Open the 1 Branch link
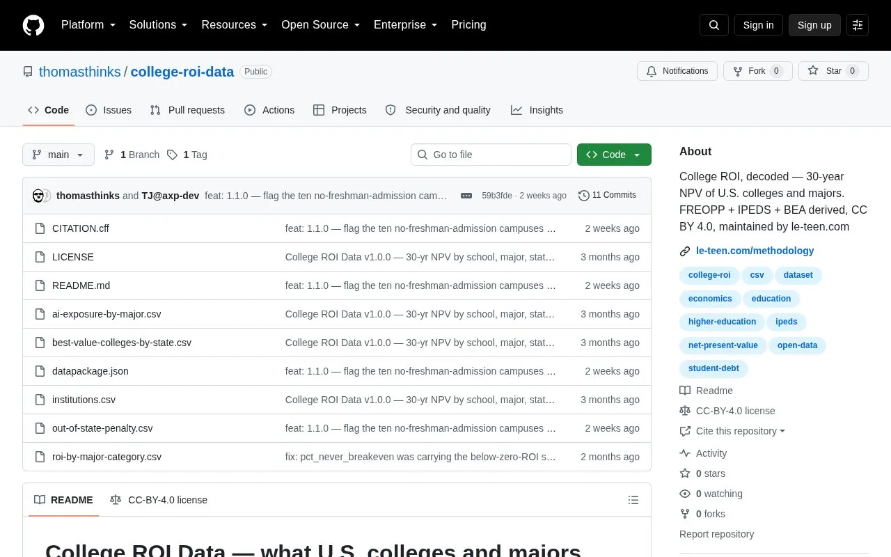Image resolution: width=891 pixels, height=557 pixels. [x=132, y=155]
